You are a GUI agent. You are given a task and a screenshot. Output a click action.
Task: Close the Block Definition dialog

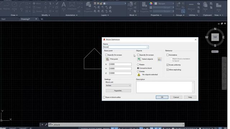(195, 40)
